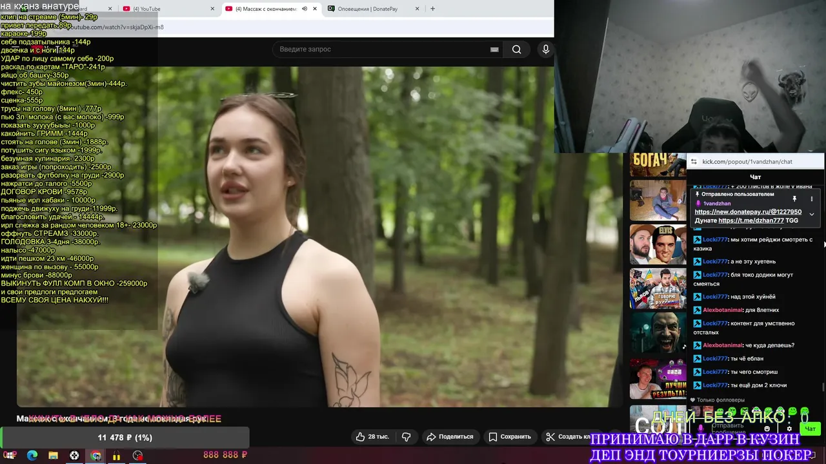This screenshot has width=826, height=464.
Task: Collapse the pinned message with chevron
Action: pyautogui.click(x=812, y=214)
